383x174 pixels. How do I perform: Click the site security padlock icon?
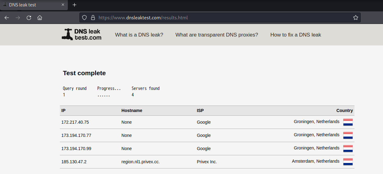93,18
